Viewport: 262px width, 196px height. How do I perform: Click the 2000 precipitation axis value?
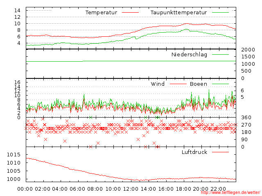pyautogui.click(x=248, y=50)
